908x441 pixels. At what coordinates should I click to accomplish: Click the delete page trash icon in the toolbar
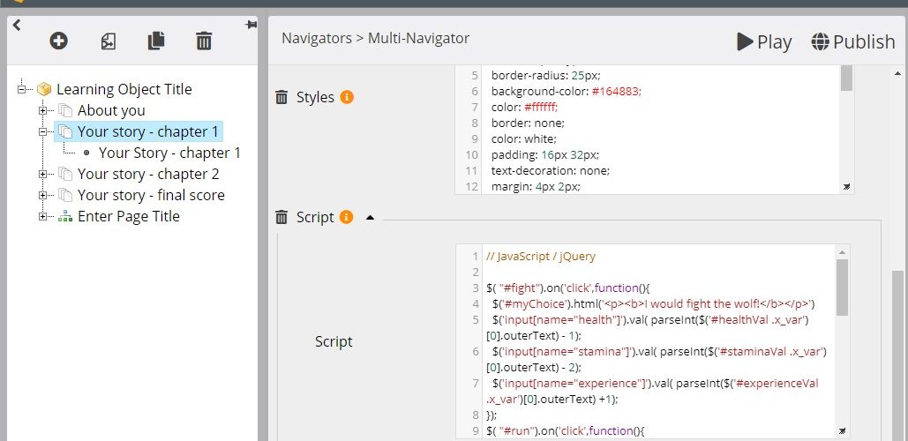[x=204, y=41]
